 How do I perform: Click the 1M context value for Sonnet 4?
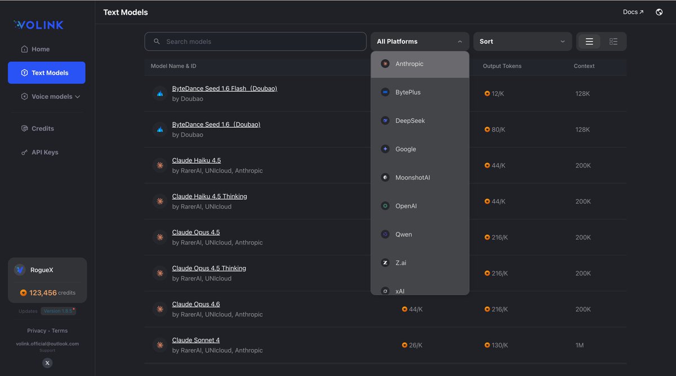click(580, 345)
